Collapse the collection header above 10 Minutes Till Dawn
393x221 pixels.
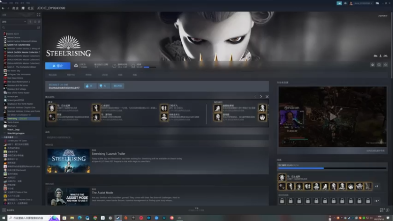click(x=10, y=137)
